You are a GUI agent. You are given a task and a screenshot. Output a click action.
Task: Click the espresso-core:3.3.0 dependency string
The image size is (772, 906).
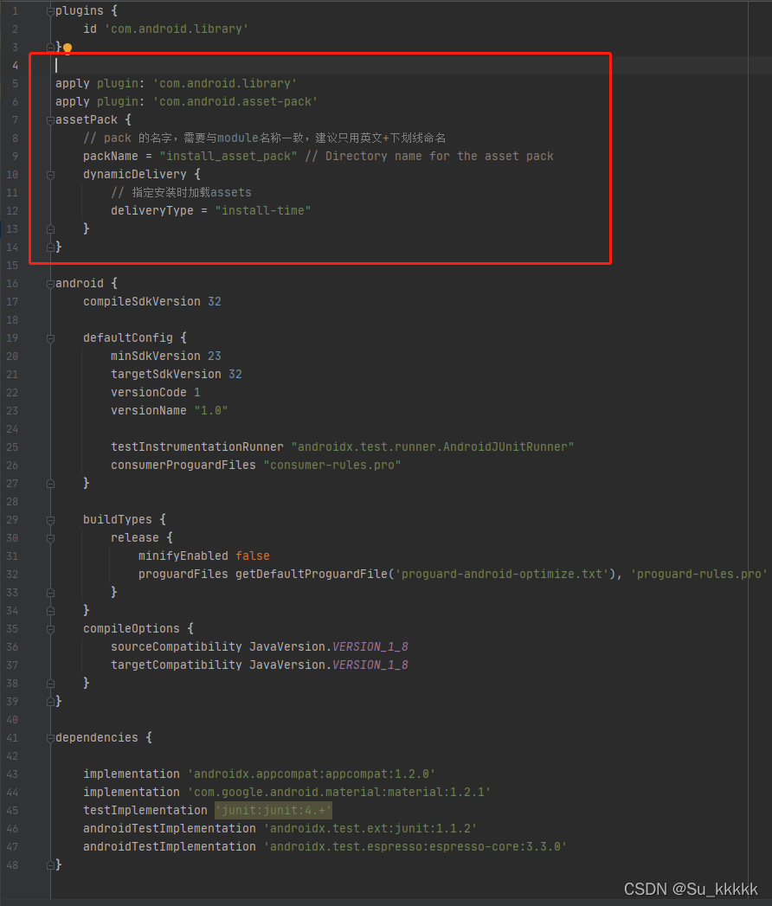coord(415,846)
